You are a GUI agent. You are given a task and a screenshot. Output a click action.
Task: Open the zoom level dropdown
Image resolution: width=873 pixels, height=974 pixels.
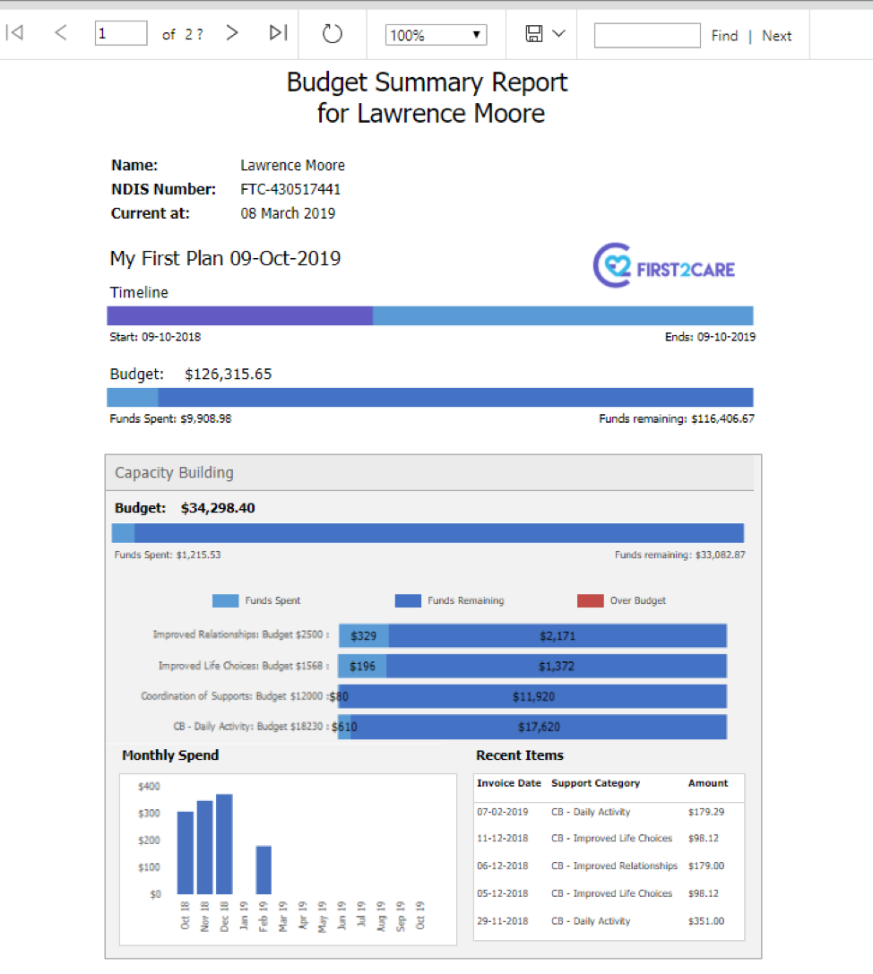(x=436, y=34)
